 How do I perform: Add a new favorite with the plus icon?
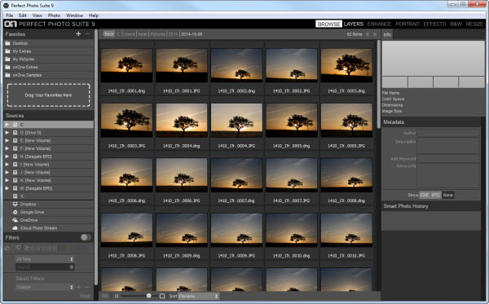pyautogui.click(x=78, y=33)
